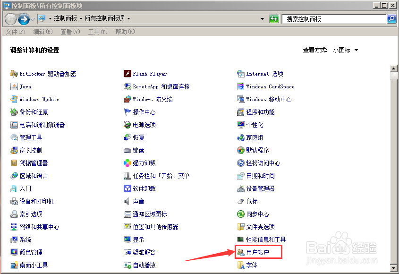Open 家长控制 link
The height and width of the screenshot is (274, 399).
[31, 151]
